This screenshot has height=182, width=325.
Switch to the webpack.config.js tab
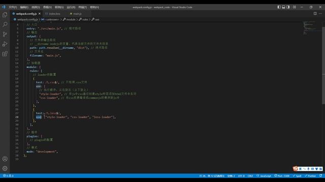[26, 14]
